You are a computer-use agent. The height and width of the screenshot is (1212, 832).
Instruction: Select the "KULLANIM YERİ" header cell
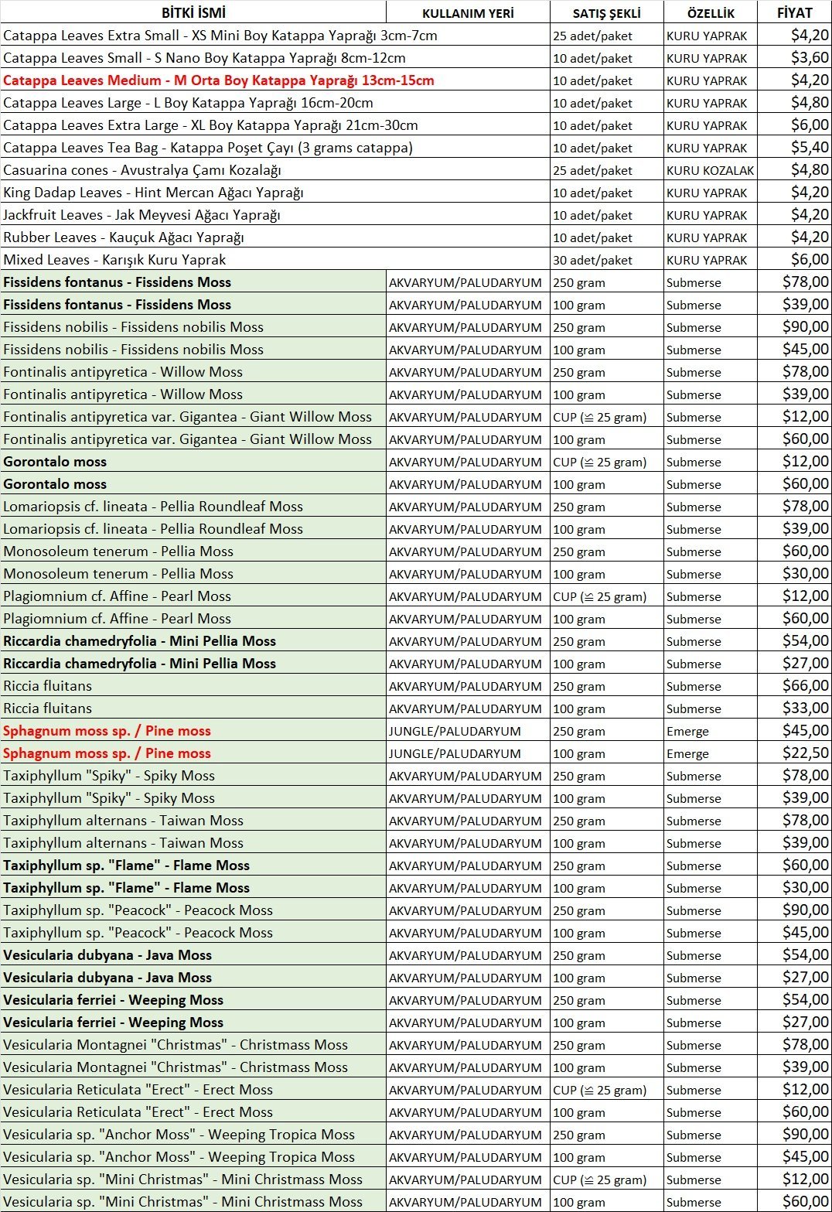pyautogui.click(x=468, y=13)
